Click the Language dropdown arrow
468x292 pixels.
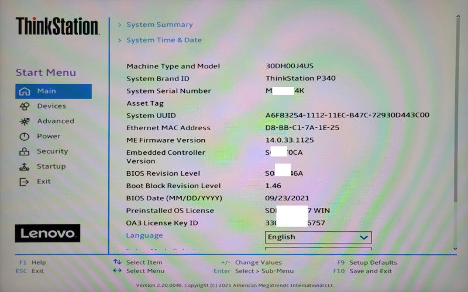(x=363, y=238)
